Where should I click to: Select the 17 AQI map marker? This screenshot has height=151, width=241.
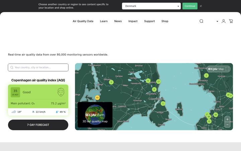pos(158,82)
